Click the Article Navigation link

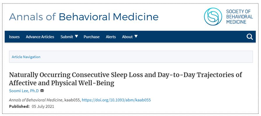(x=26, y=57)
